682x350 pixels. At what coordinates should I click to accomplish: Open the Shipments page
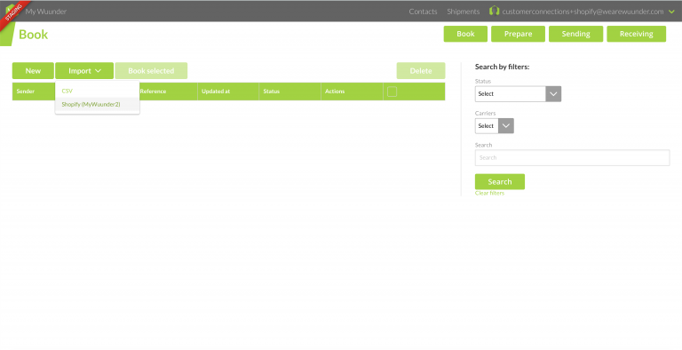[x=464, y=12]
